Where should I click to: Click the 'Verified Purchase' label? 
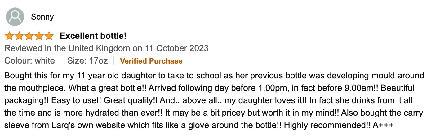(x=151, y=61)
